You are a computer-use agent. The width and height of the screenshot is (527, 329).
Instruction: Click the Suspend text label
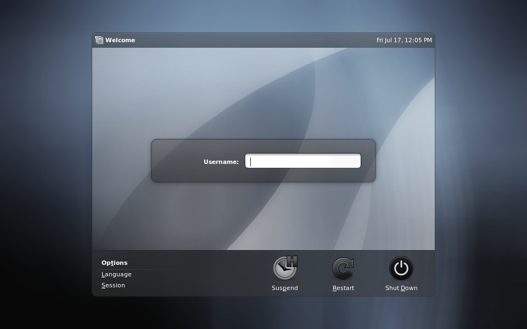click(x=285, y=288)
